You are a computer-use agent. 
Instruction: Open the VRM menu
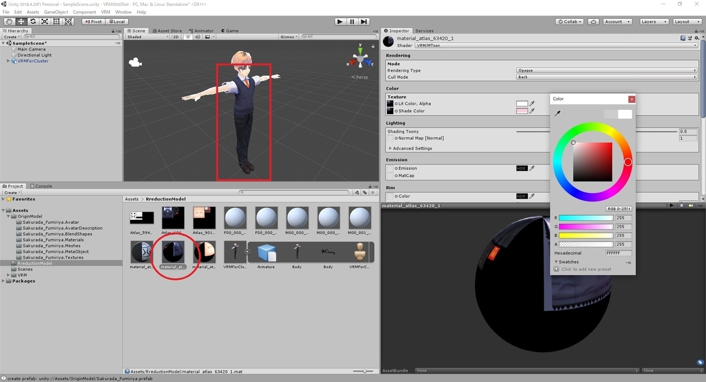click(x=105, y=12)
